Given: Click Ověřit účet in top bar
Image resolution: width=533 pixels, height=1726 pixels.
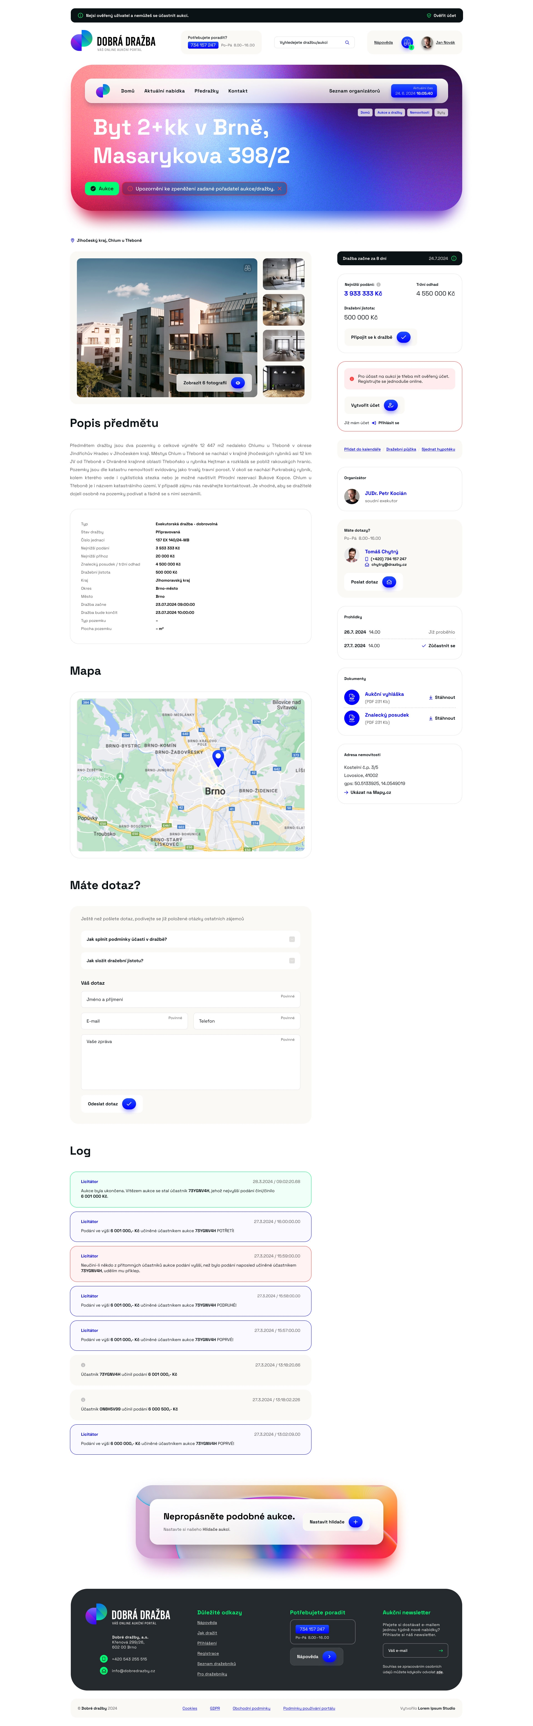Looking at the screenshot, I should (445, 15).
